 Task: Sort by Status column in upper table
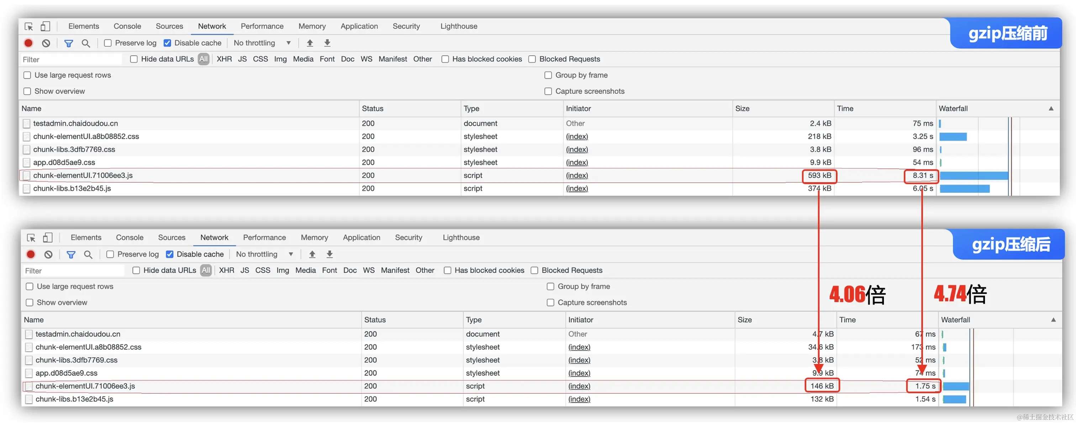tap(410, 108)
